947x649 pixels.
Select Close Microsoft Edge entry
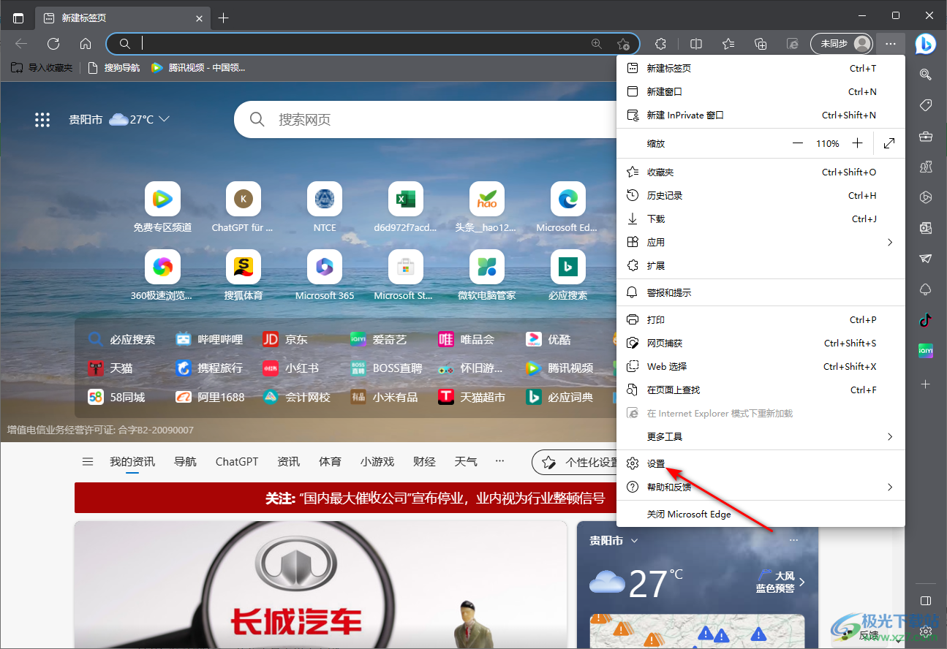pyautogui.click(x=761, y=514)
